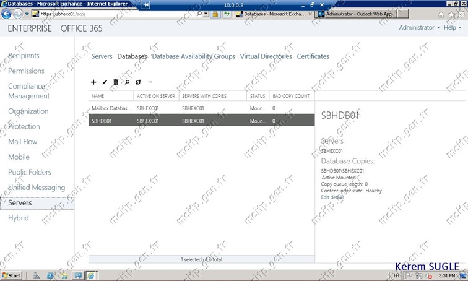This screenshot has width=468, height=281.
Task: Switch to the Servers tab
Action: click(102, 56)
